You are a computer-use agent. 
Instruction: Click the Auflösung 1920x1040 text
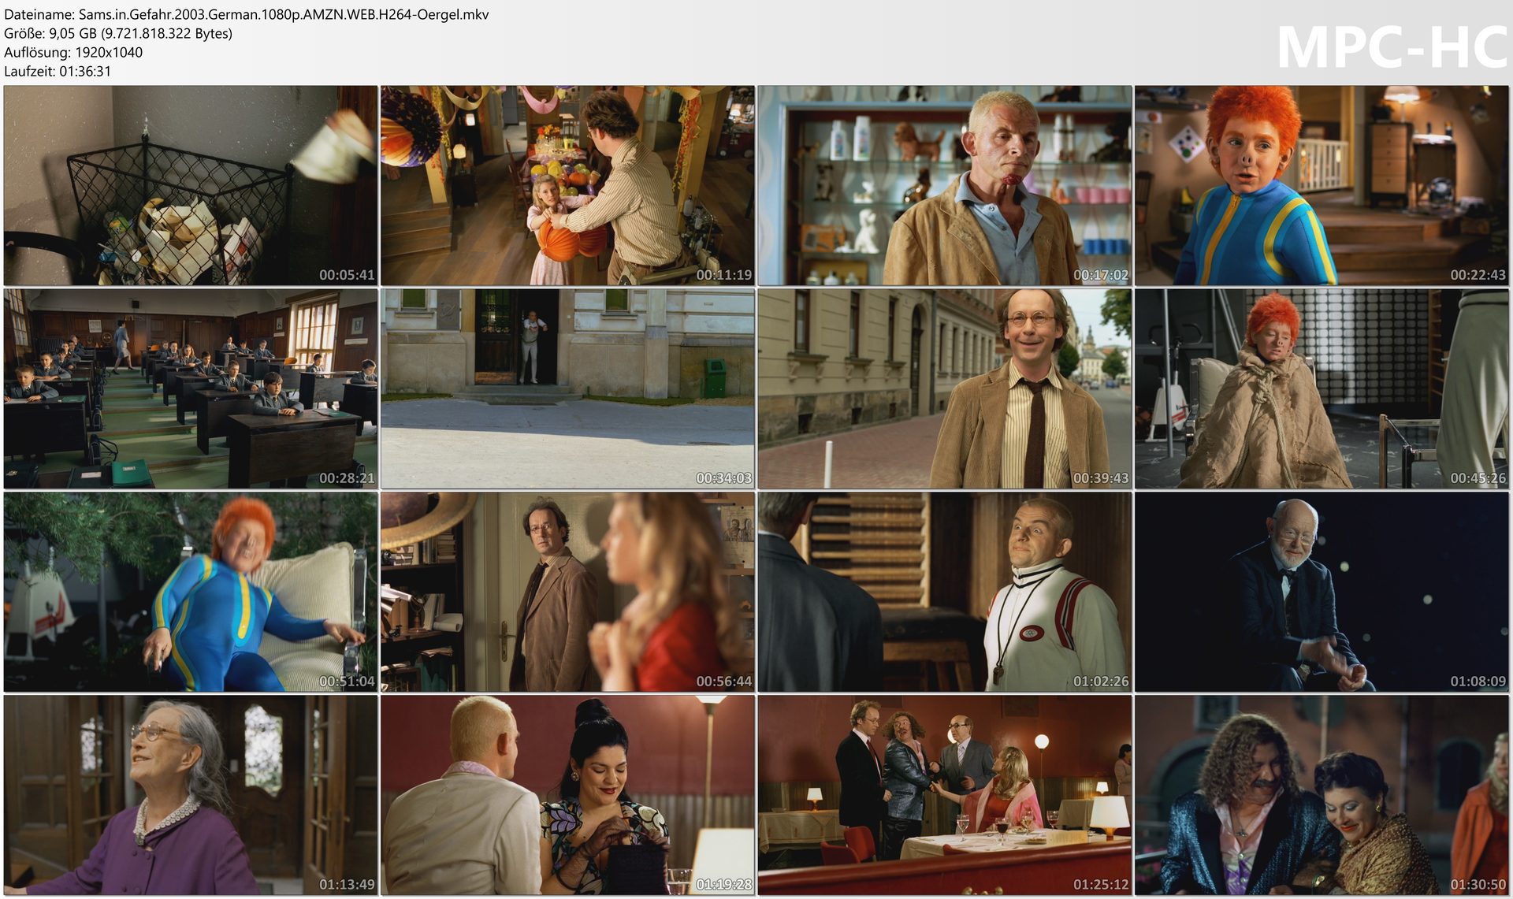click(x=73, y=52)
